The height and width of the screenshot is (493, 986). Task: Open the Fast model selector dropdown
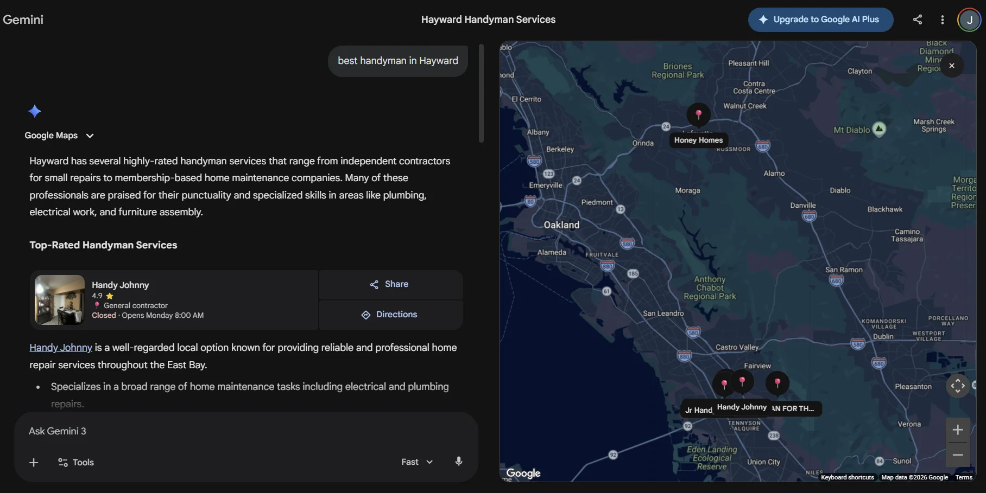click(416, 462)
